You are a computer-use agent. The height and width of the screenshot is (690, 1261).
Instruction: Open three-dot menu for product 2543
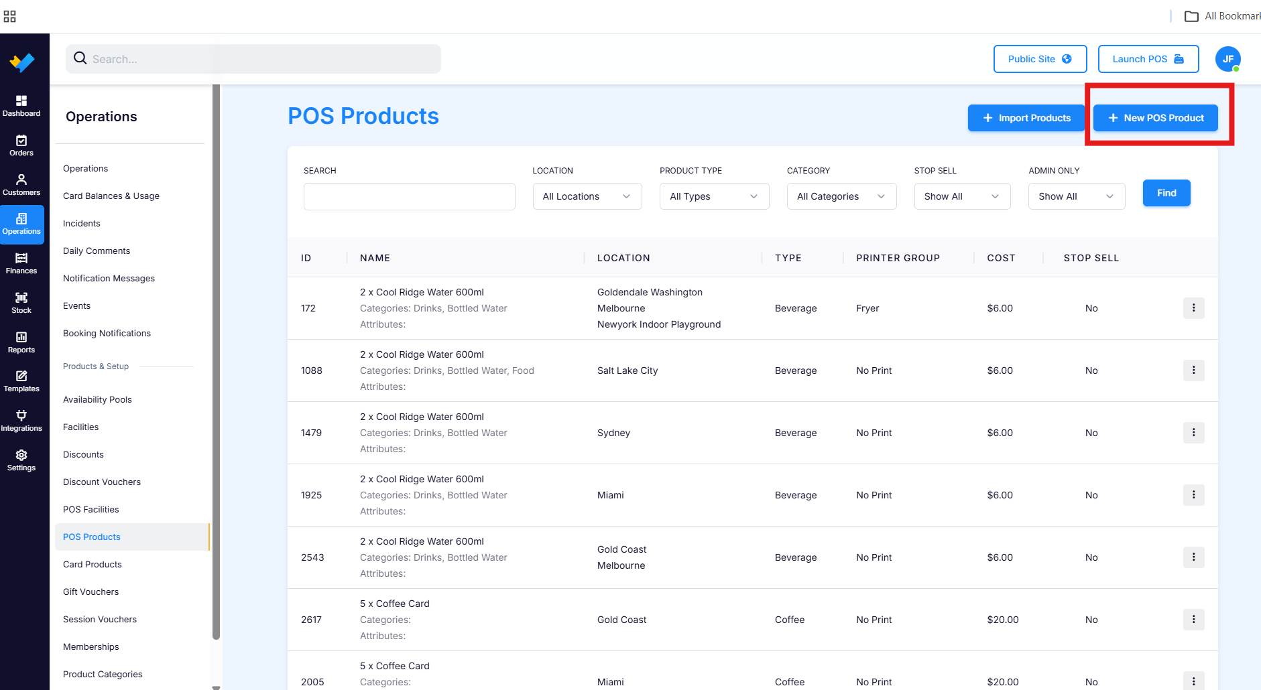tap(1193, 557)
